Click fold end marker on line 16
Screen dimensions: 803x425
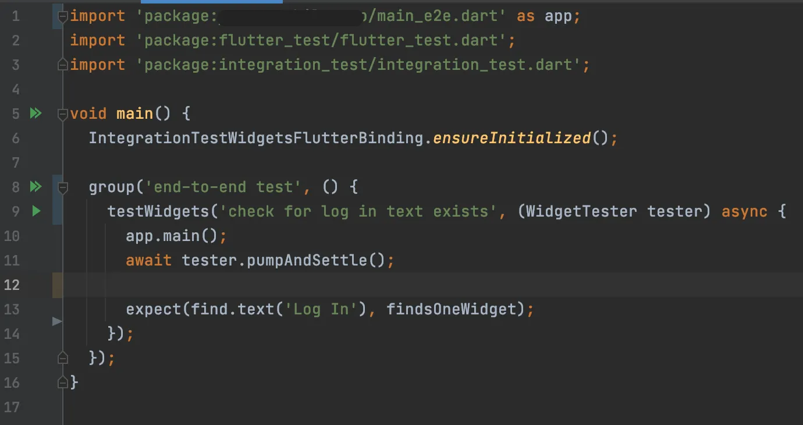click(62, 383)
